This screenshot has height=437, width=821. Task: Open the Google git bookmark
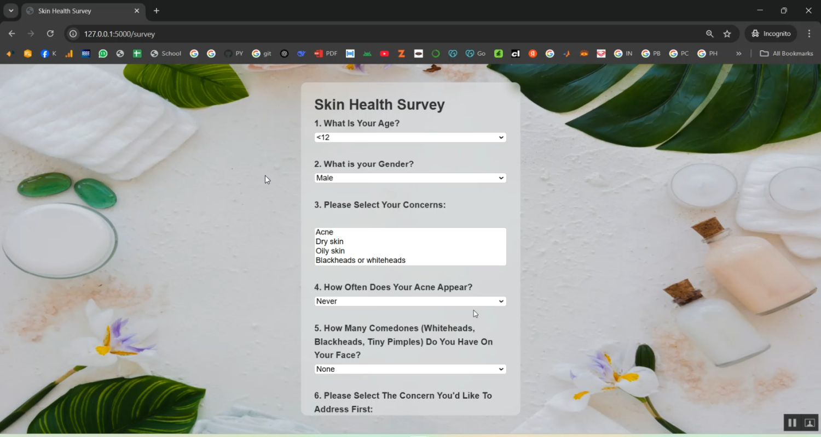262,54
